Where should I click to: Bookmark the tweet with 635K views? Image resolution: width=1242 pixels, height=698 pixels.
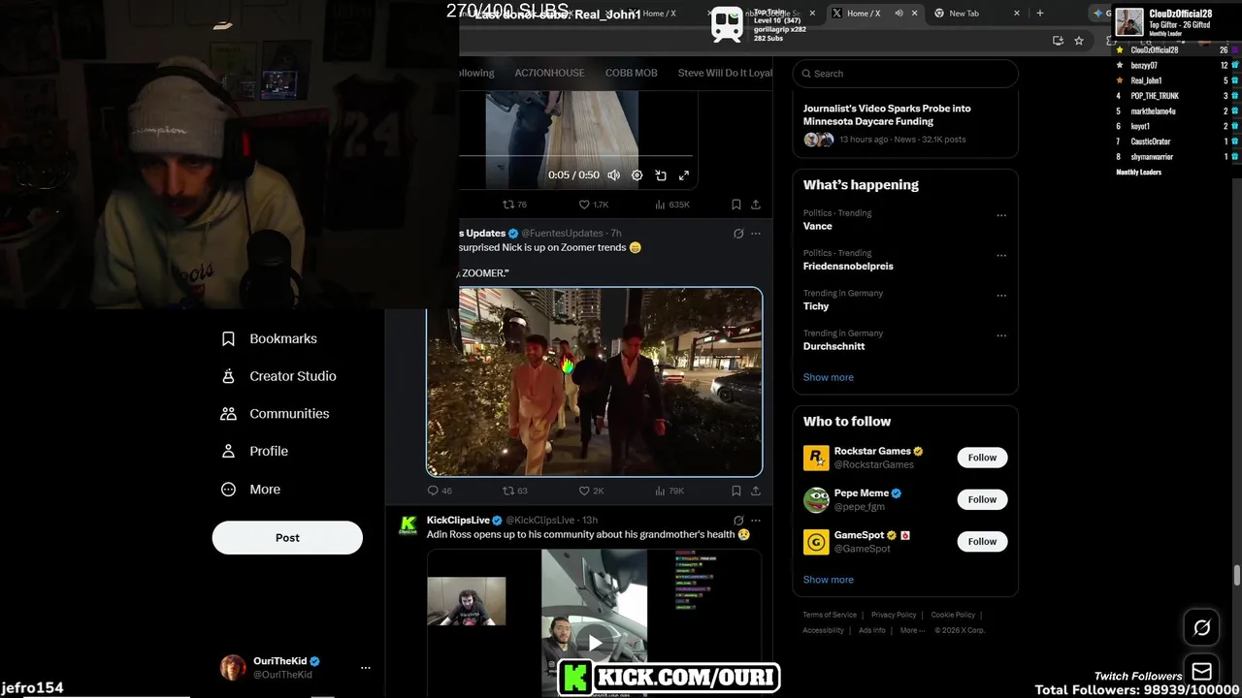pyautogui.click(x=736, y=205)
